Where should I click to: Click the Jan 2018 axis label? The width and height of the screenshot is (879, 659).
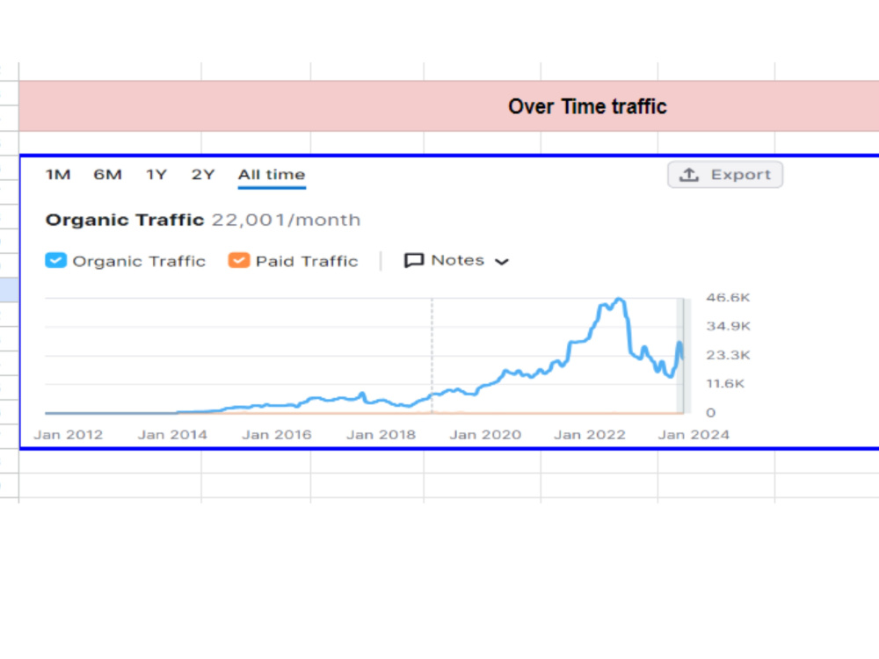(381, 435)
